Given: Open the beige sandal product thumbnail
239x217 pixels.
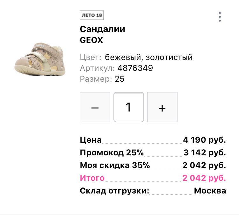Looking at the screenshot, I should tap(40, 59).
